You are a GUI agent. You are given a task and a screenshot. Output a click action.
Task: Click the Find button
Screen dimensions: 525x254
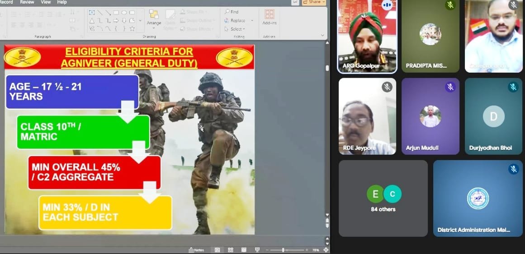point(231,12)
